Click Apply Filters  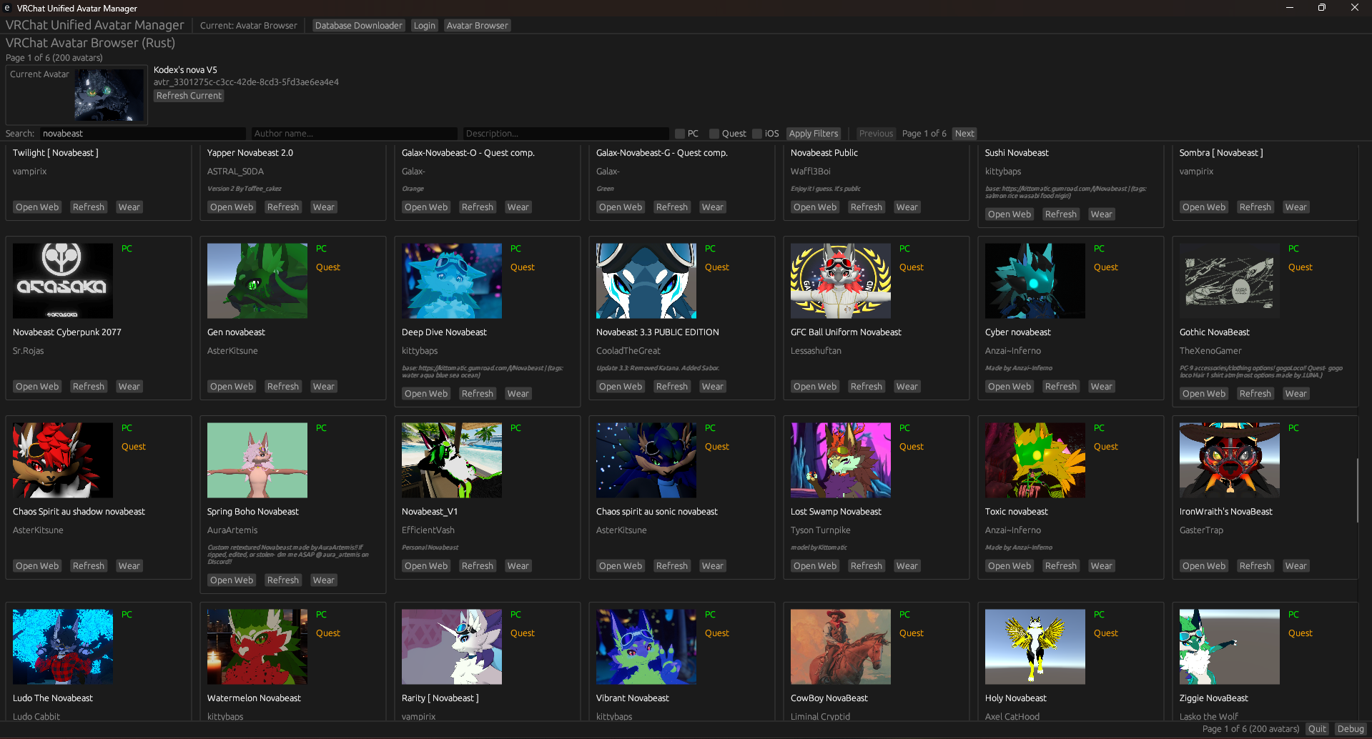[x=813, y=133]
